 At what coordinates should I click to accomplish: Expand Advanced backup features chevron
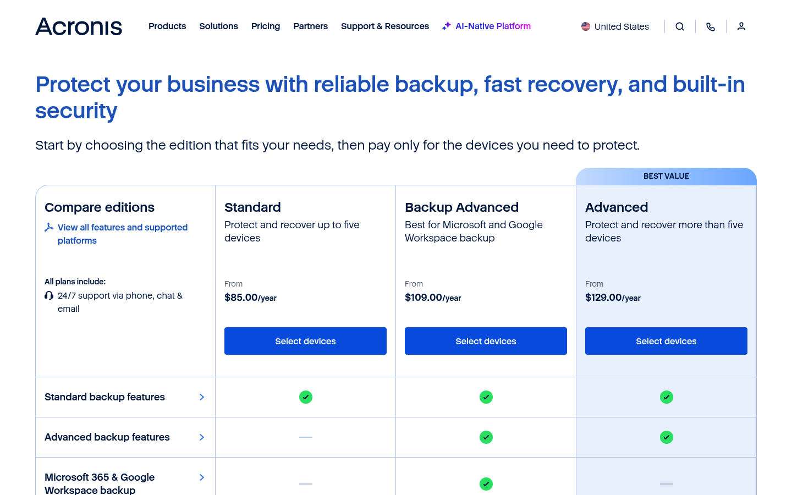tap(202, 437)
